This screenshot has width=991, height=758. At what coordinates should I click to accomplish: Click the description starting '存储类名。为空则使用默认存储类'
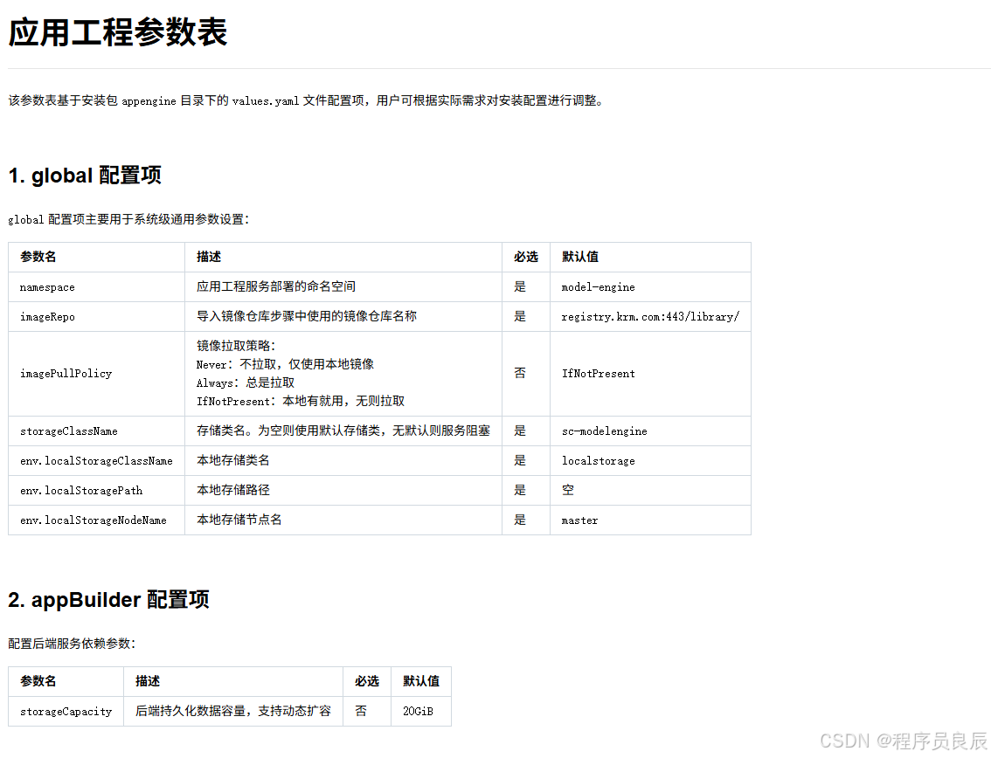343,431
